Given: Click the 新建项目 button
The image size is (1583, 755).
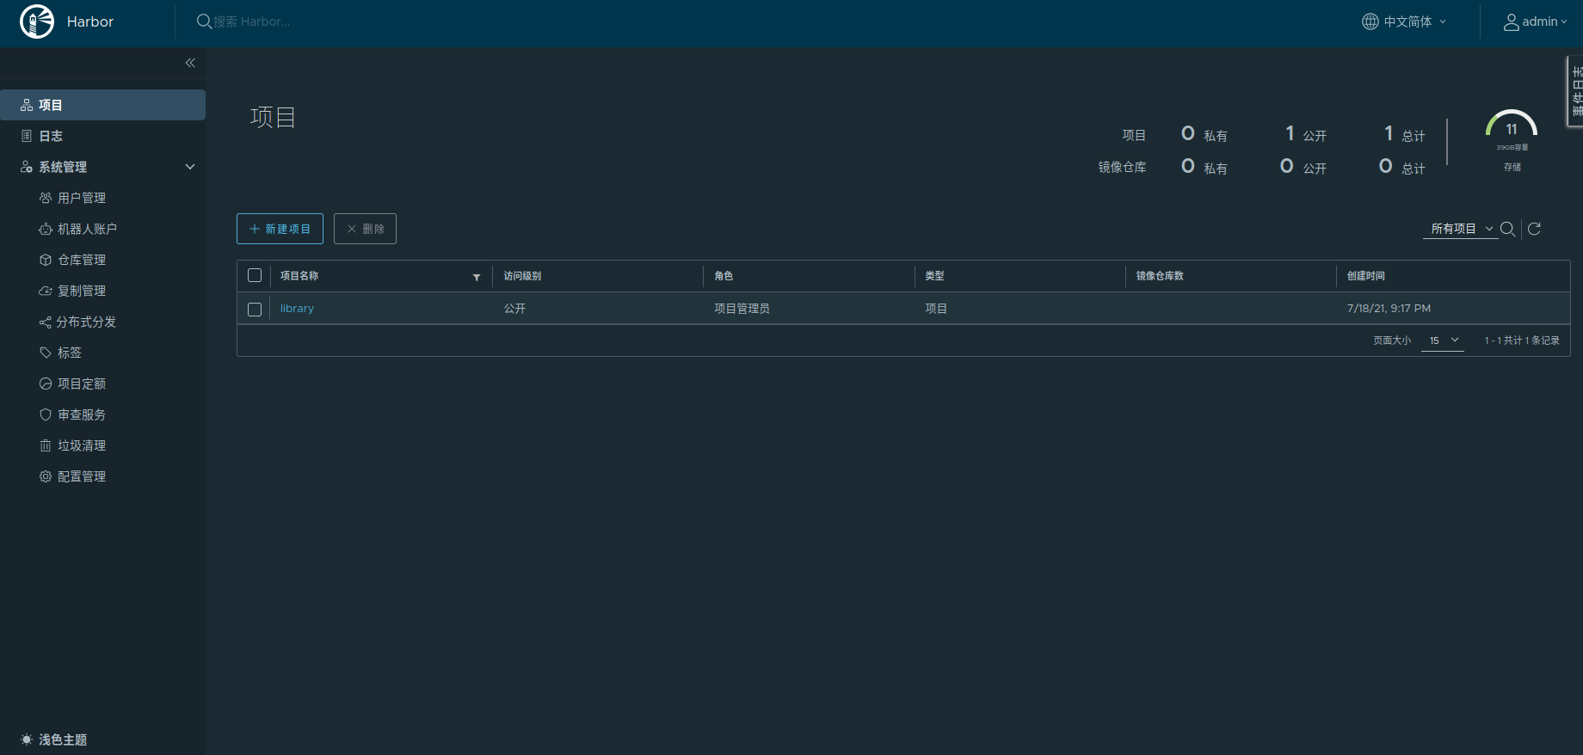Looking at the screenshot, I should coord(280,229).
